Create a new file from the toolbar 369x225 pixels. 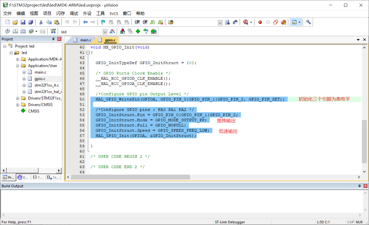8,22
